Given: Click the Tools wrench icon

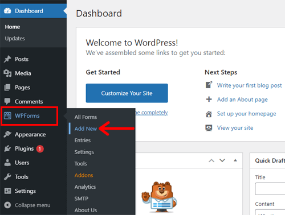Looking at the screenshot, I should tap(7, 177).
